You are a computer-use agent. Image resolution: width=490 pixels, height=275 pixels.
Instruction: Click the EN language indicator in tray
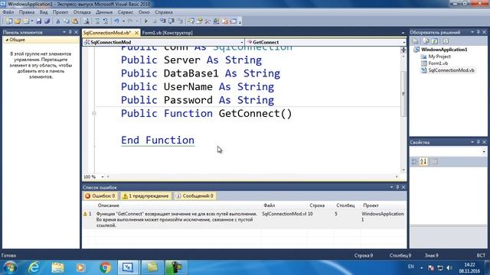click(x=410, y=267)
